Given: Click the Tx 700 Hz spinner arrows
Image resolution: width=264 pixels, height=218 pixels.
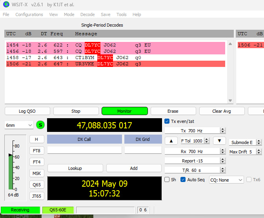Looking at the screenshot, I should 222,130.
